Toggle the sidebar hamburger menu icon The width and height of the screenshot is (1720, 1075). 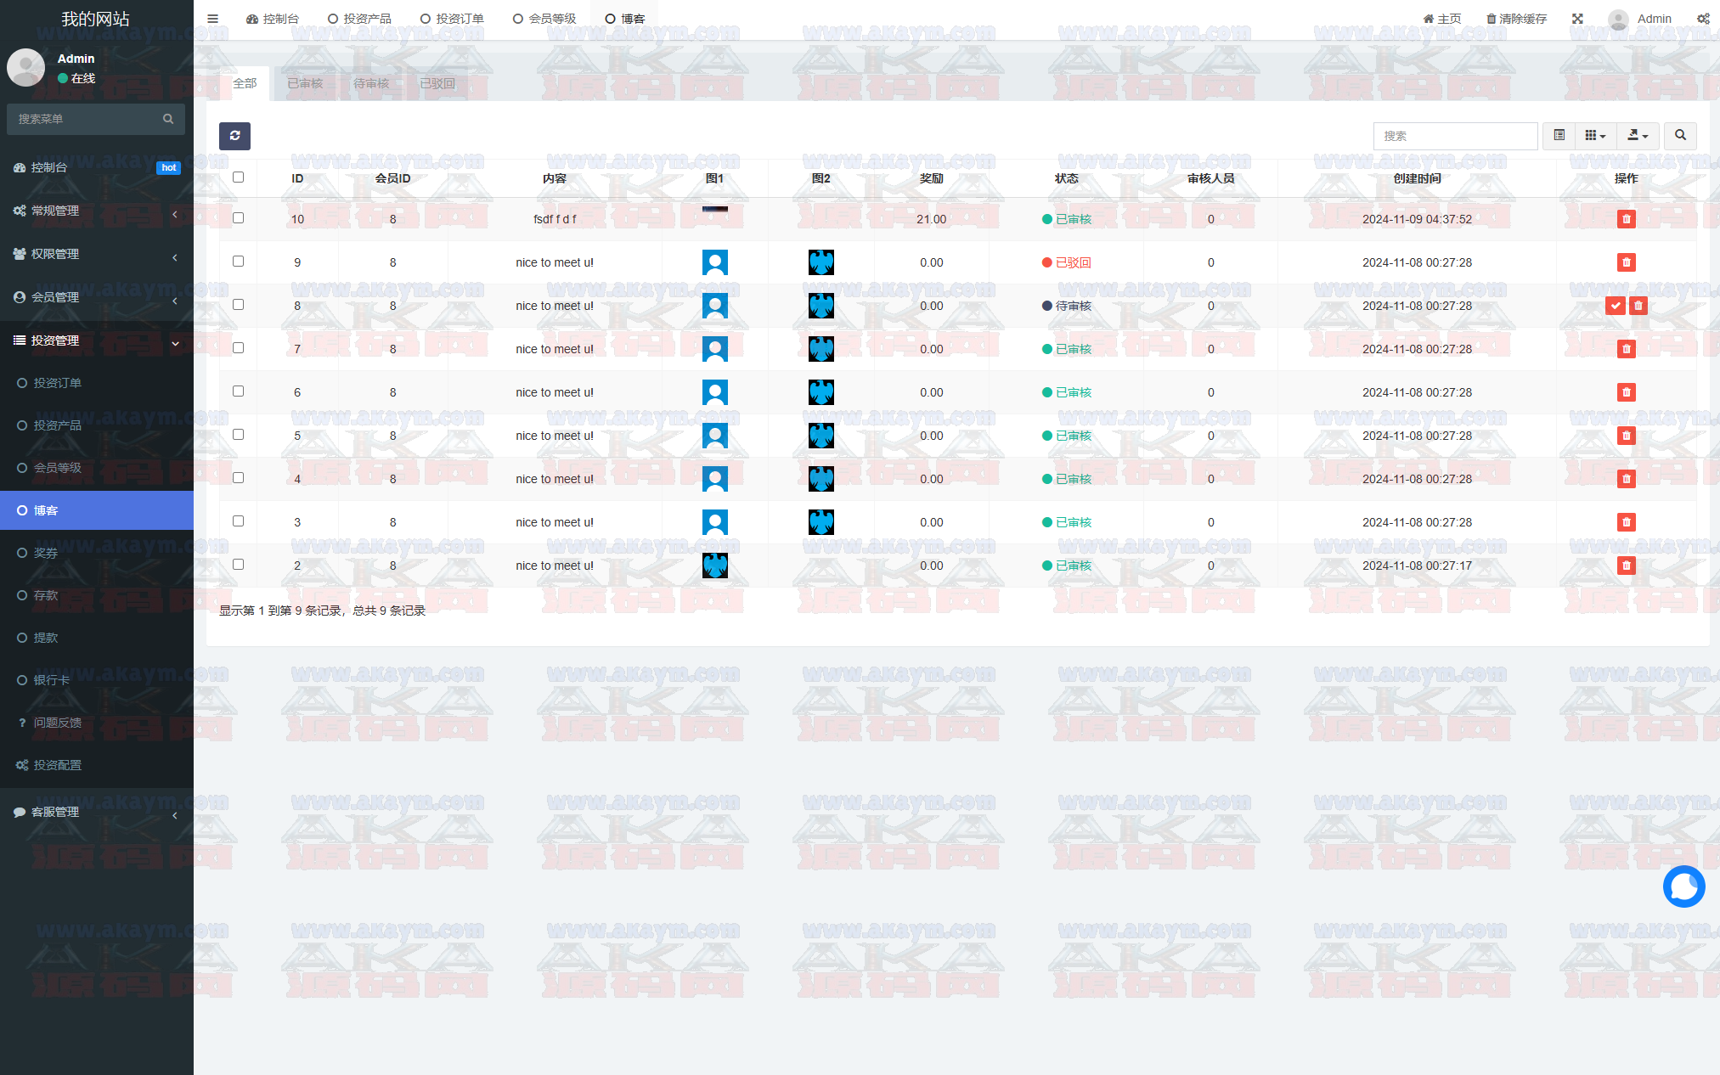[212, 19]
